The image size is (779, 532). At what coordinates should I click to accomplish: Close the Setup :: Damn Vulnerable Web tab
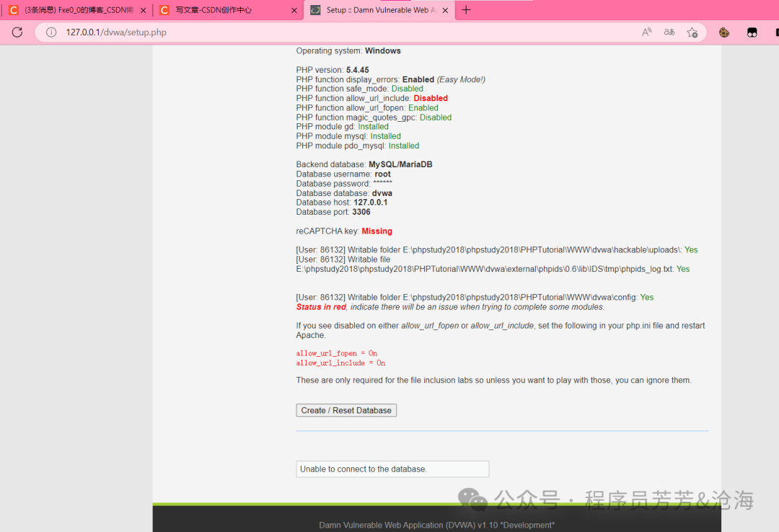[x=445, y=10]
